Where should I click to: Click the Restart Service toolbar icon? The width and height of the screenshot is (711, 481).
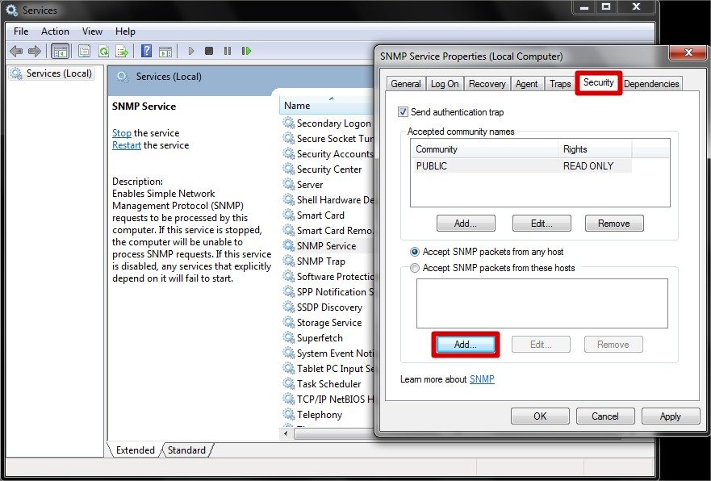(x=246, y=51)
